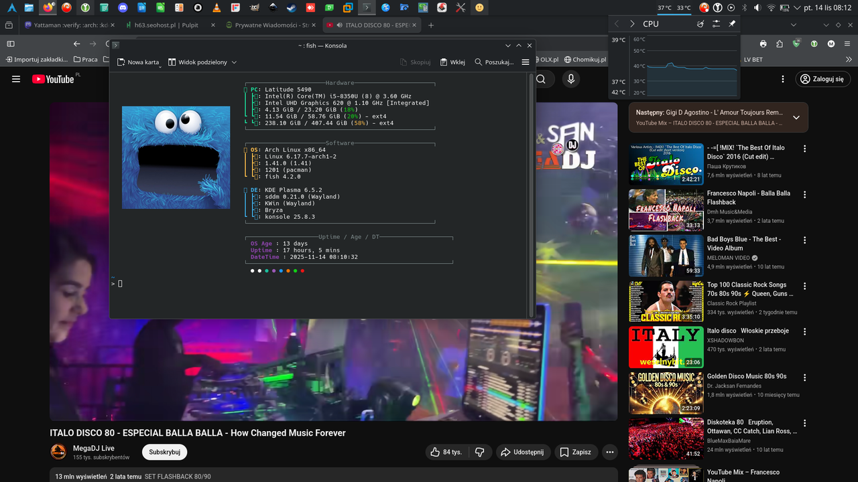Open VLC media player cone icon
The width and height of the screenshot is (858, 482).
tap(217, 8)
